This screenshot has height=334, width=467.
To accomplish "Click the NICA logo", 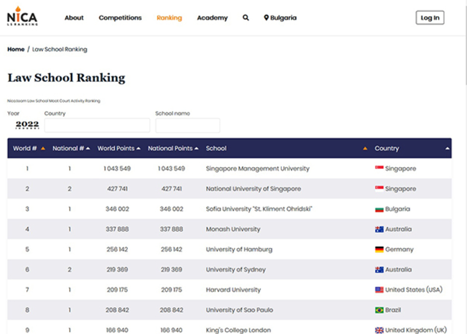I will 22,16.
